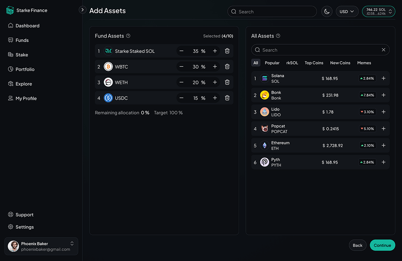
Task: Open the Explore page
Action: [x=20, y=84]
